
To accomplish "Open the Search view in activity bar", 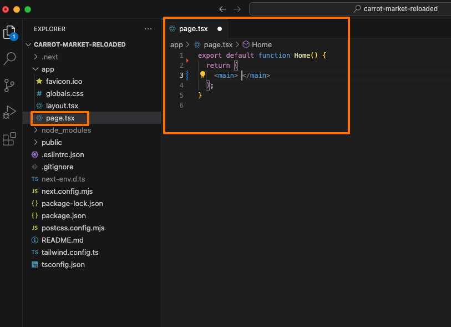I will [9, 58].
